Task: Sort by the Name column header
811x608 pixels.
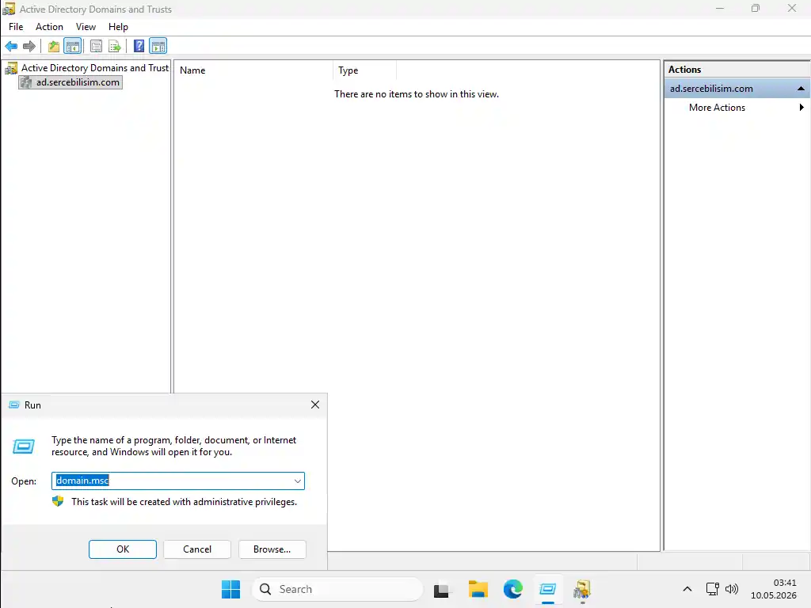Action: click(253, 70)
